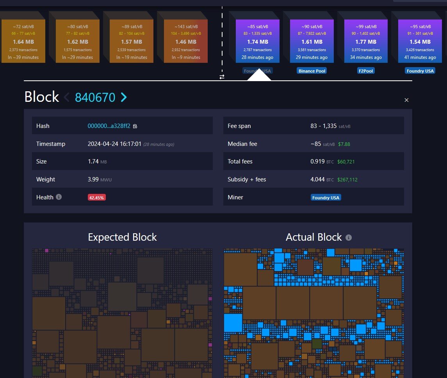The height and width of the screenshot is (378, 447).
Task: Click the Fee span value 83 - 1,335
Action: [x=323, y=126]
